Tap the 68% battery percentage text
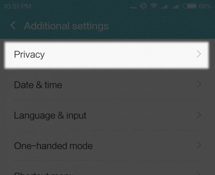Viewport: 215px width, 175px height. point(205,6)
